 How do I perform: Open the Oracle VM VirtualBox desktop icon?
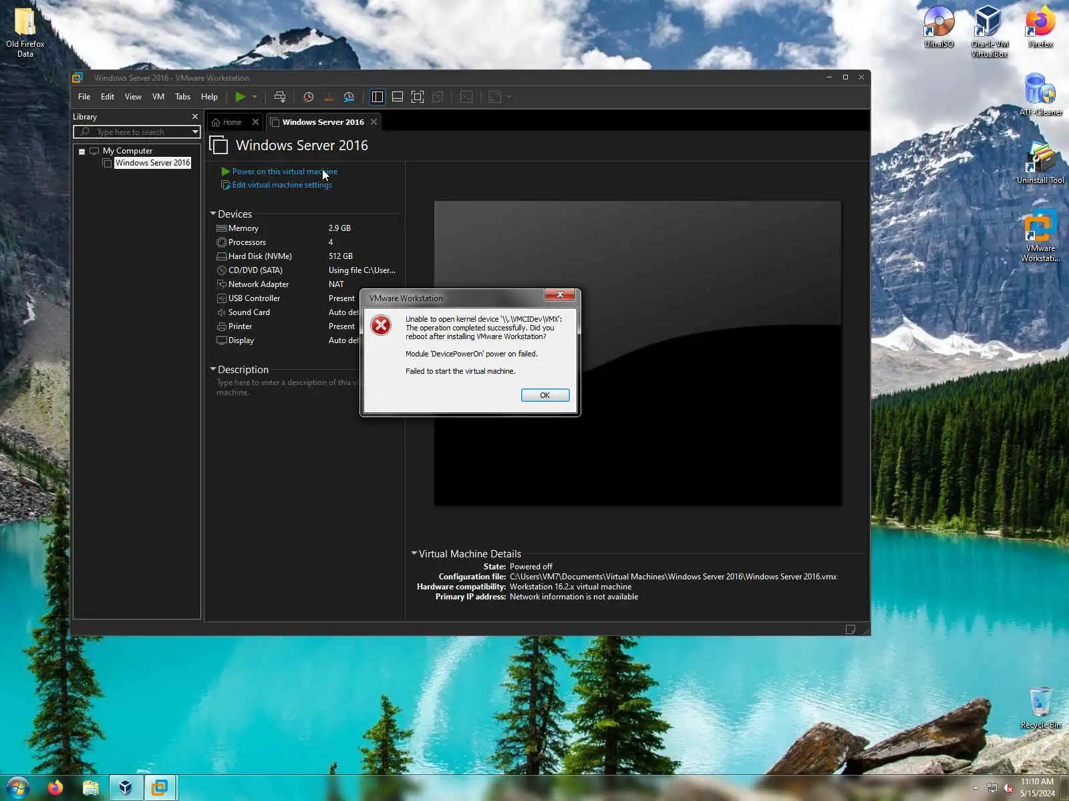pos(989,31)
